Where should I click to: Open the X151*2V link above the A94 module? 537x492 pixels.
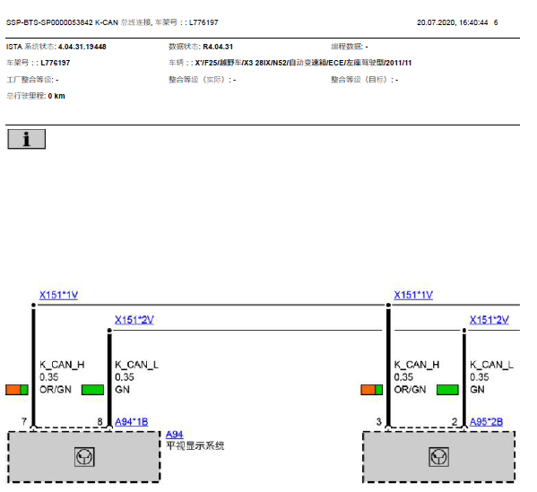(x=134, y=320)
